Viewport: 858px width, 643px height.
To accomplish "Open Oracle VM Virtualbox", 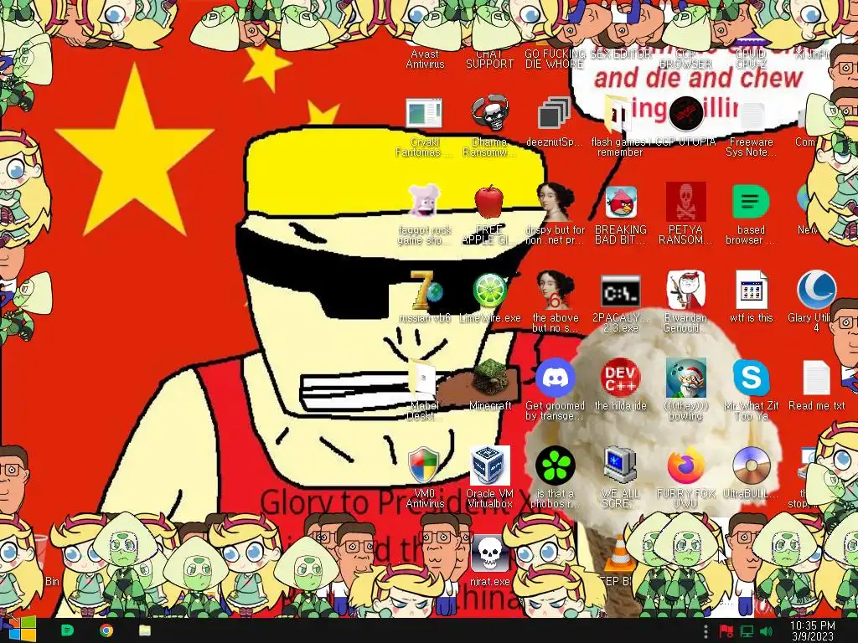I will [x=489, y=466].
